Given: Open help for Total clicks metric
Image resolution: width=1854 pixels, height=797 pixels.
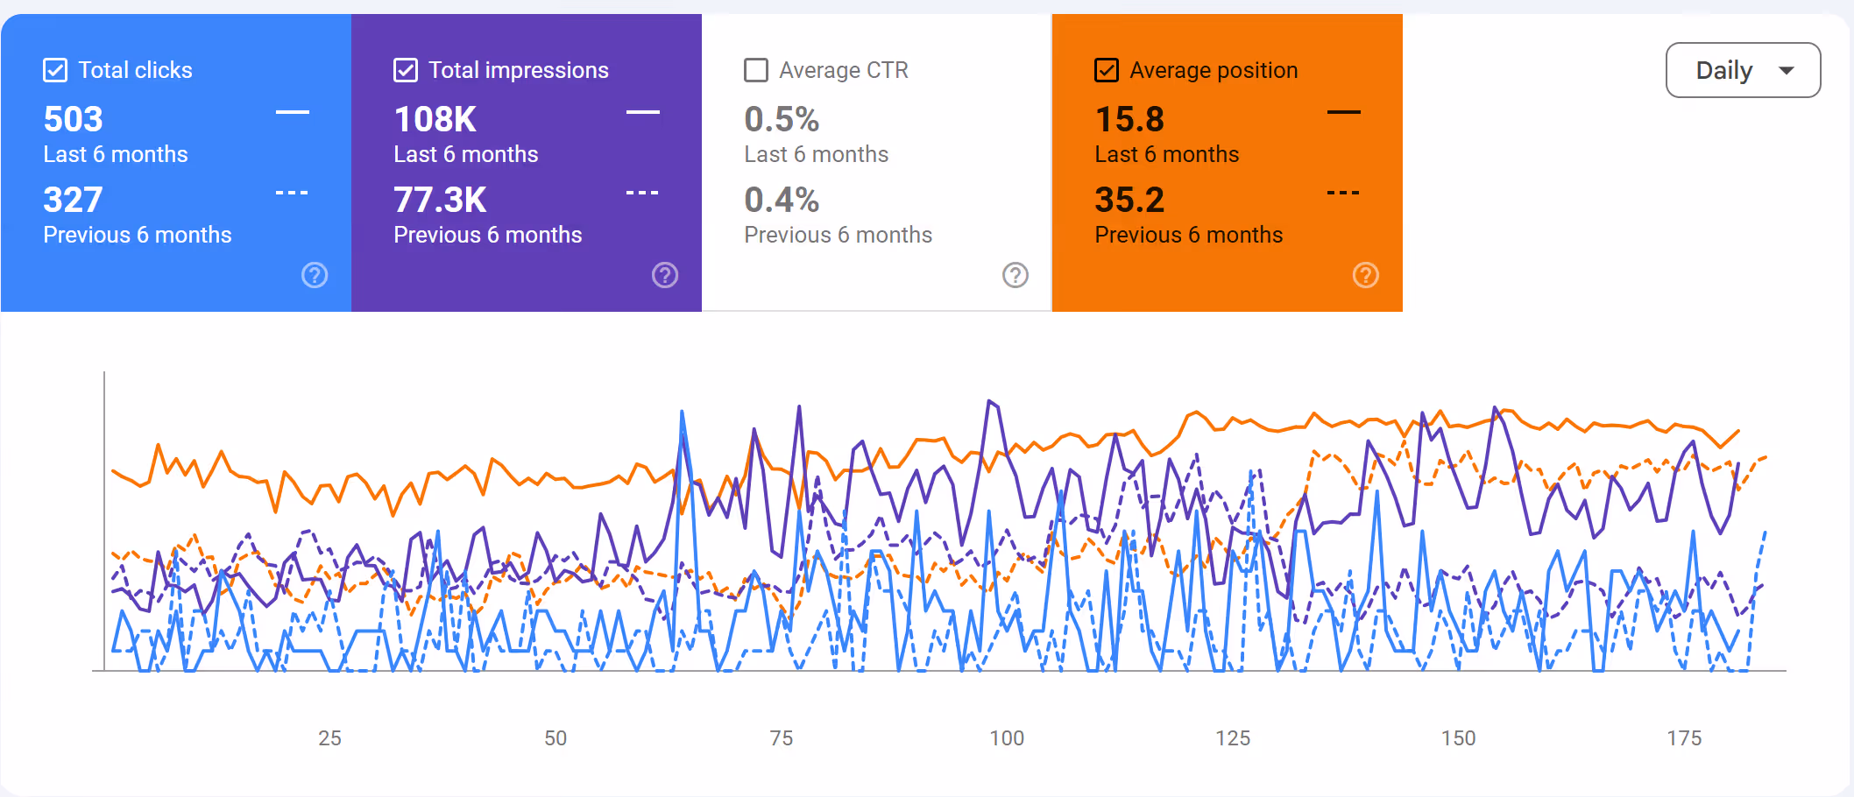Looking at the screenshot, I should click(x=315, y=275).
